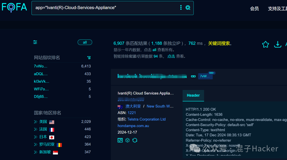Click the 'all' link to view all data
The width and height of the screenshot is (287, 160).
tap(154, 50)
